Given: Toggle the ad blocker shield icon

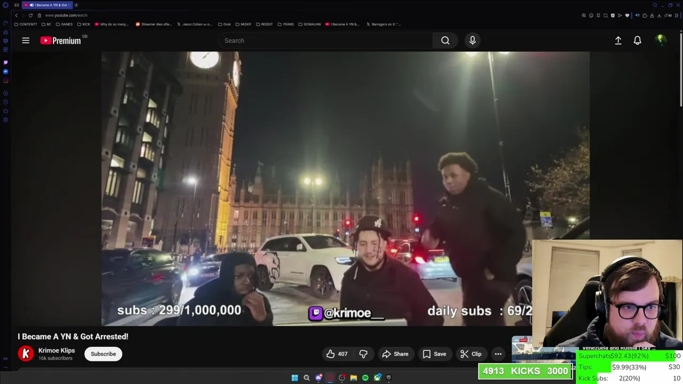Looking at the screenshot, I should point(613,15).
